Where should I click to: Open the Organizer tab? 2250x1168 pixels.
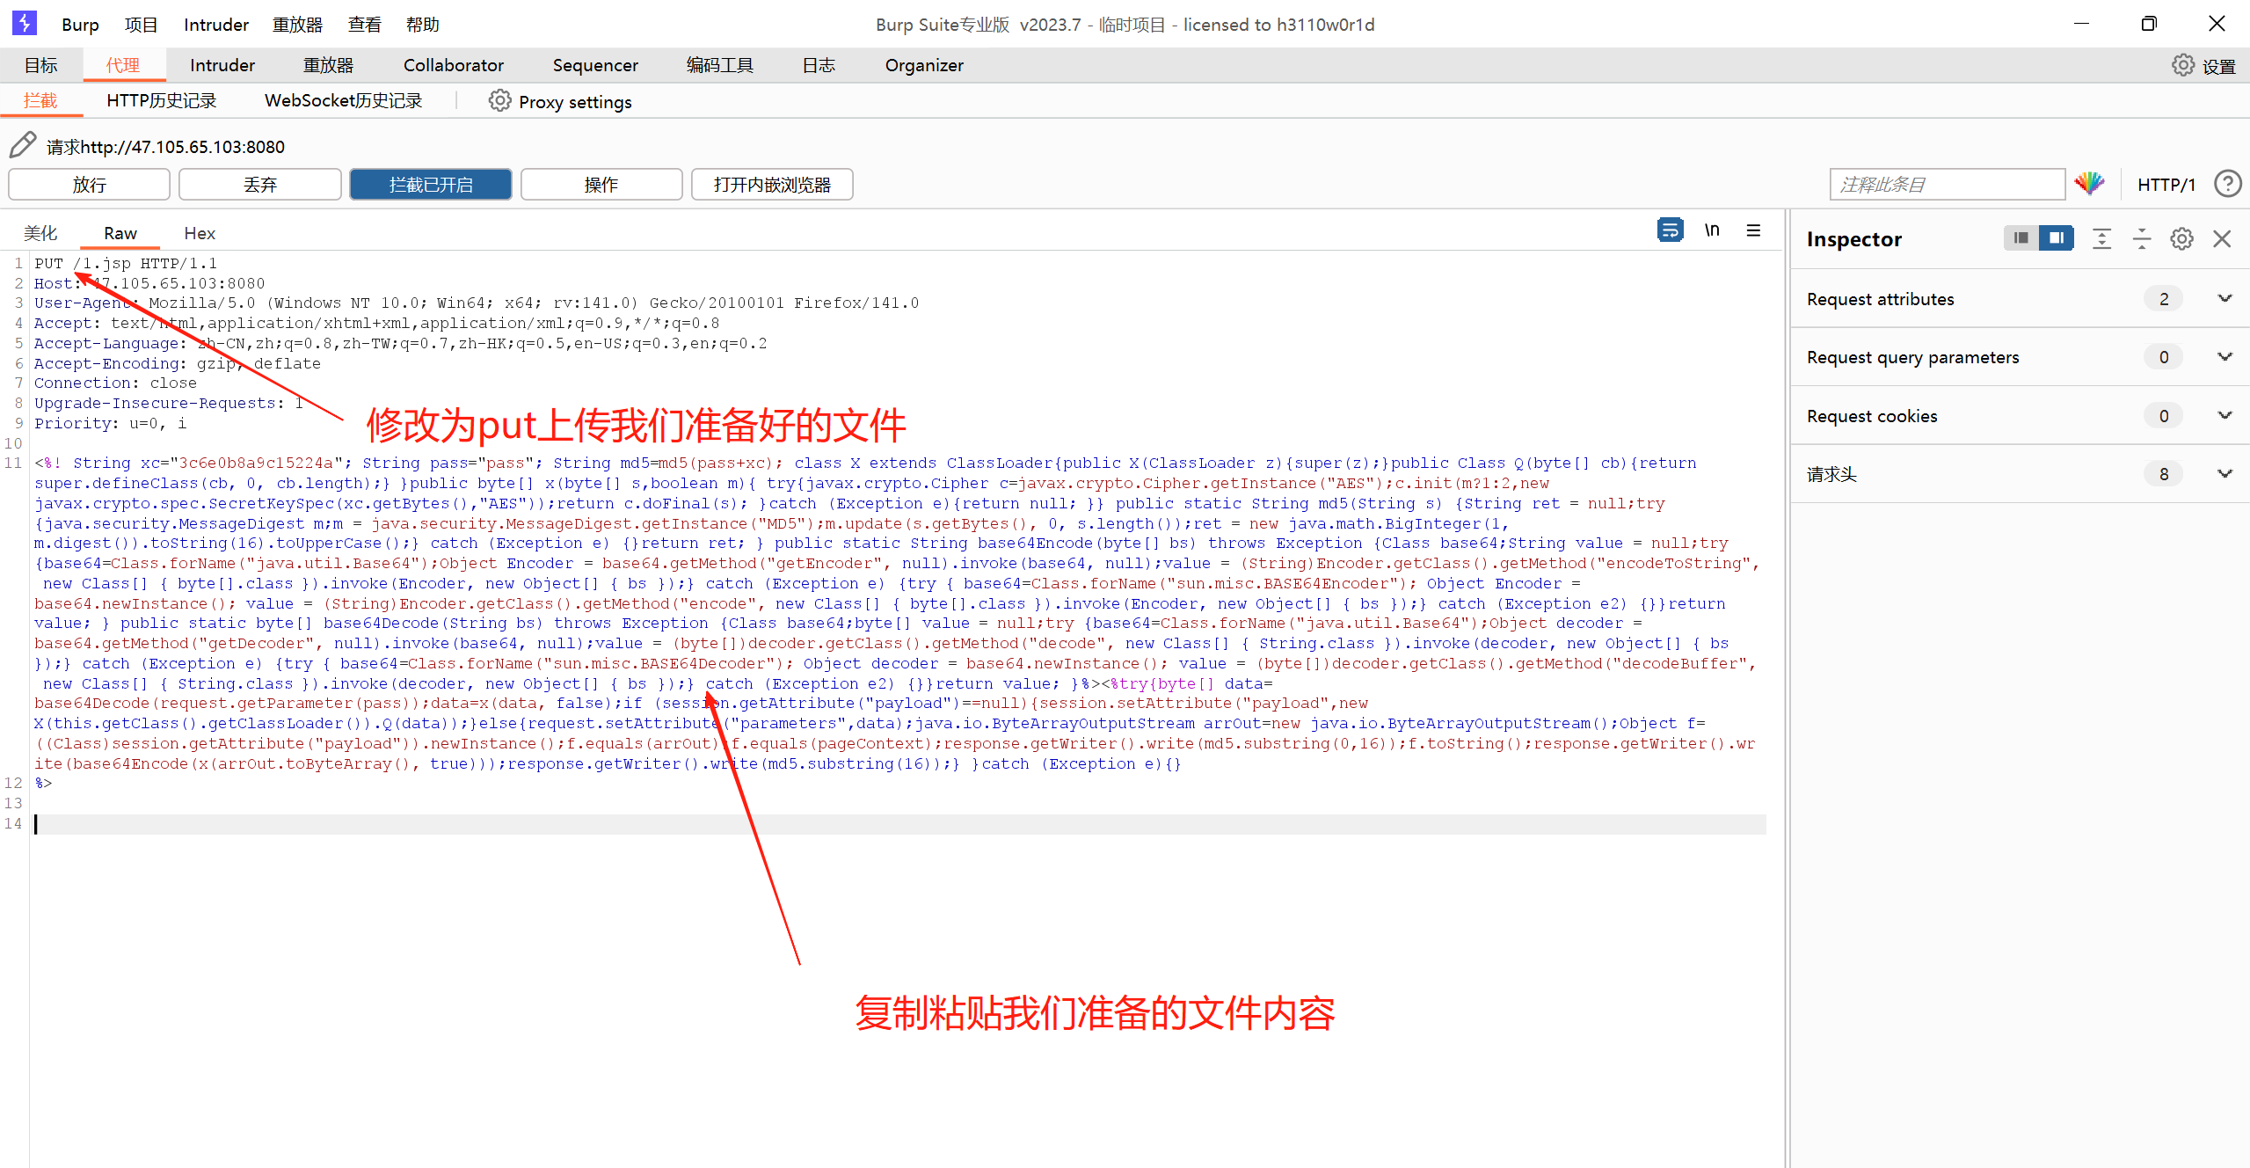(924, 65)
